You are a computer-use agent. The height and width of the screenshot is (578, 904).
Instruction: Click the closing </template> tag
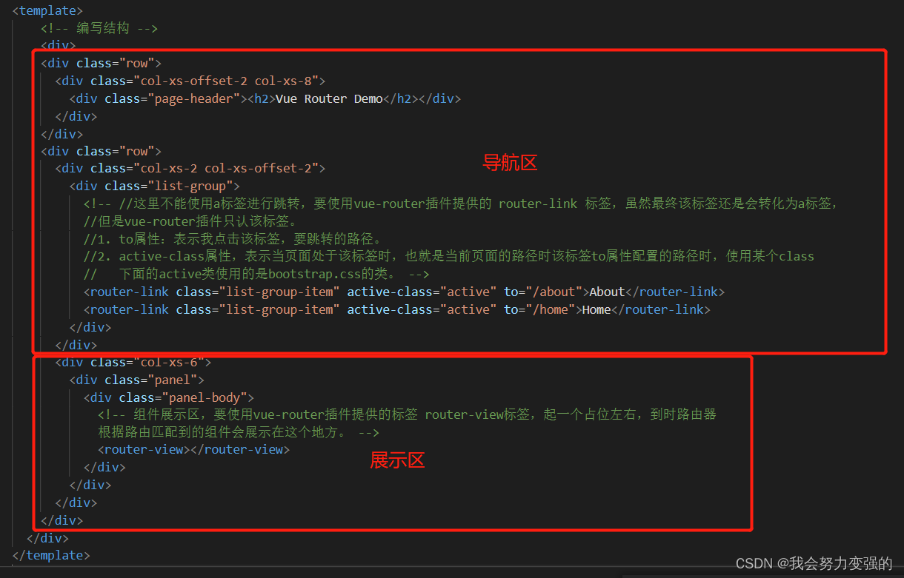51,555
